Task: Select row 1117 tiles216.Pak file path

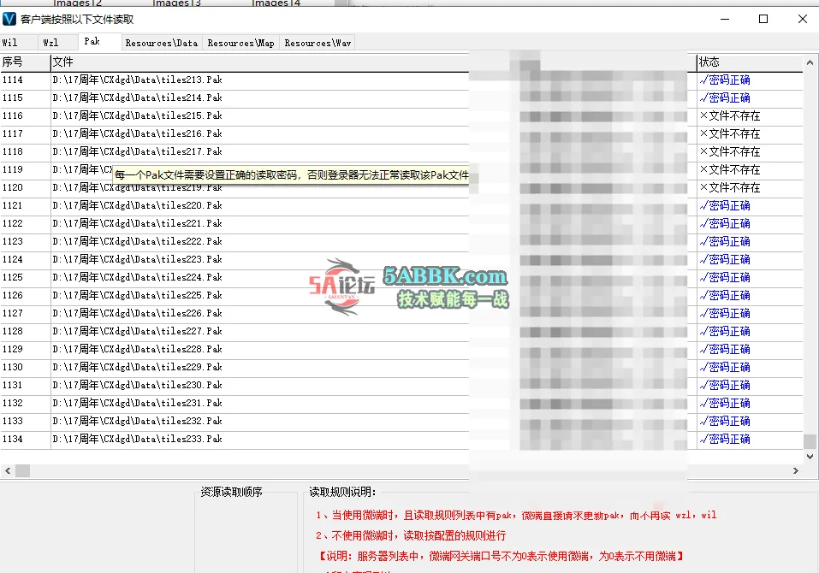Action: click(x=138, y=133)
